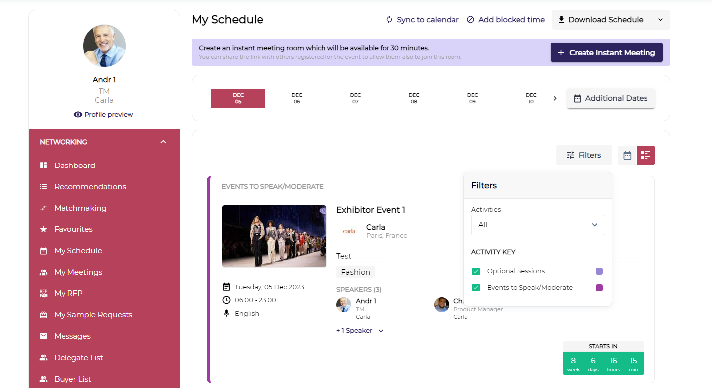The image size is (712, 388).
Task: Uncheck Events to Speak/Moderate checkbox
Action: 476,288
